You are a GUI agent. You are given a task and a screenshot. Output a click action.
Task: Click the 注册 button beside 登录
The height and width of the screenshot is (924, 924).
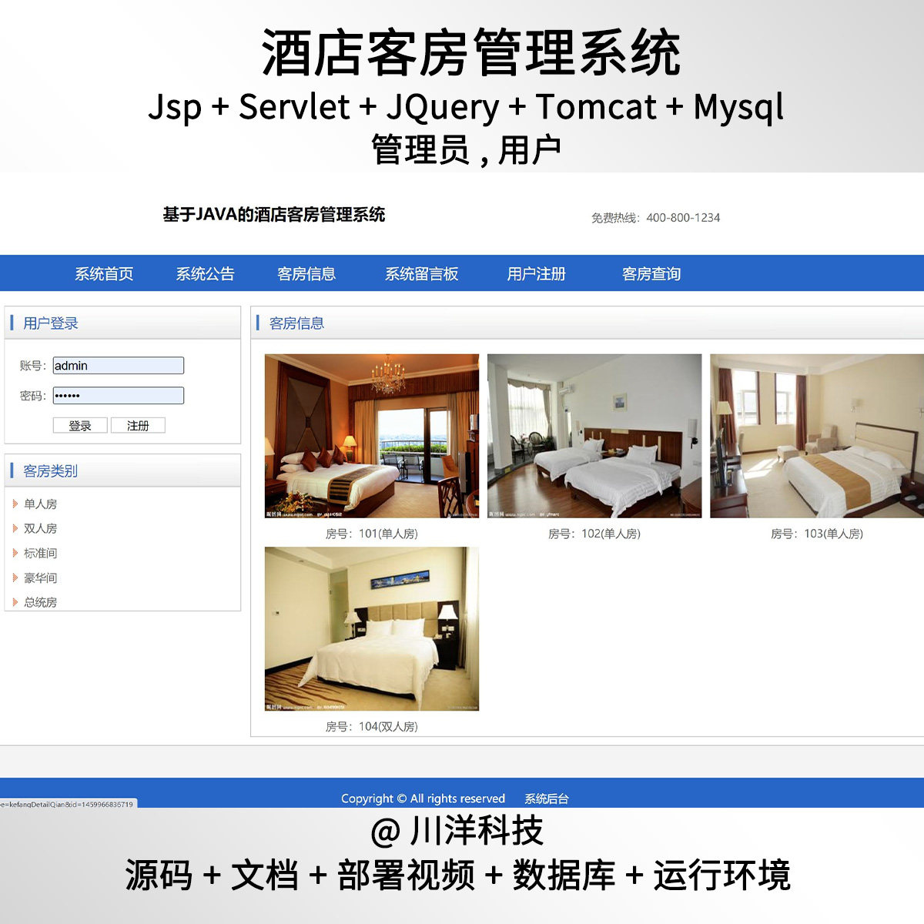tap(139, 425)
